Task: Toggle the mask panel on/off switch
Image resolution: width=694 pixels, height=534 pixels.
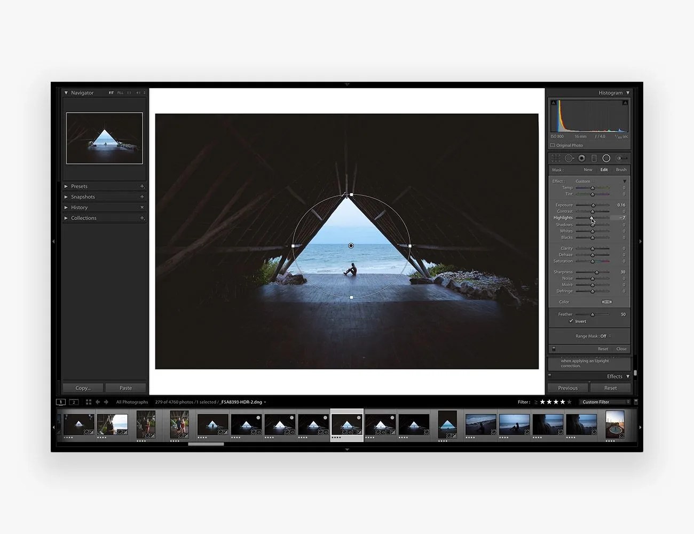Action: coord(554,349)
